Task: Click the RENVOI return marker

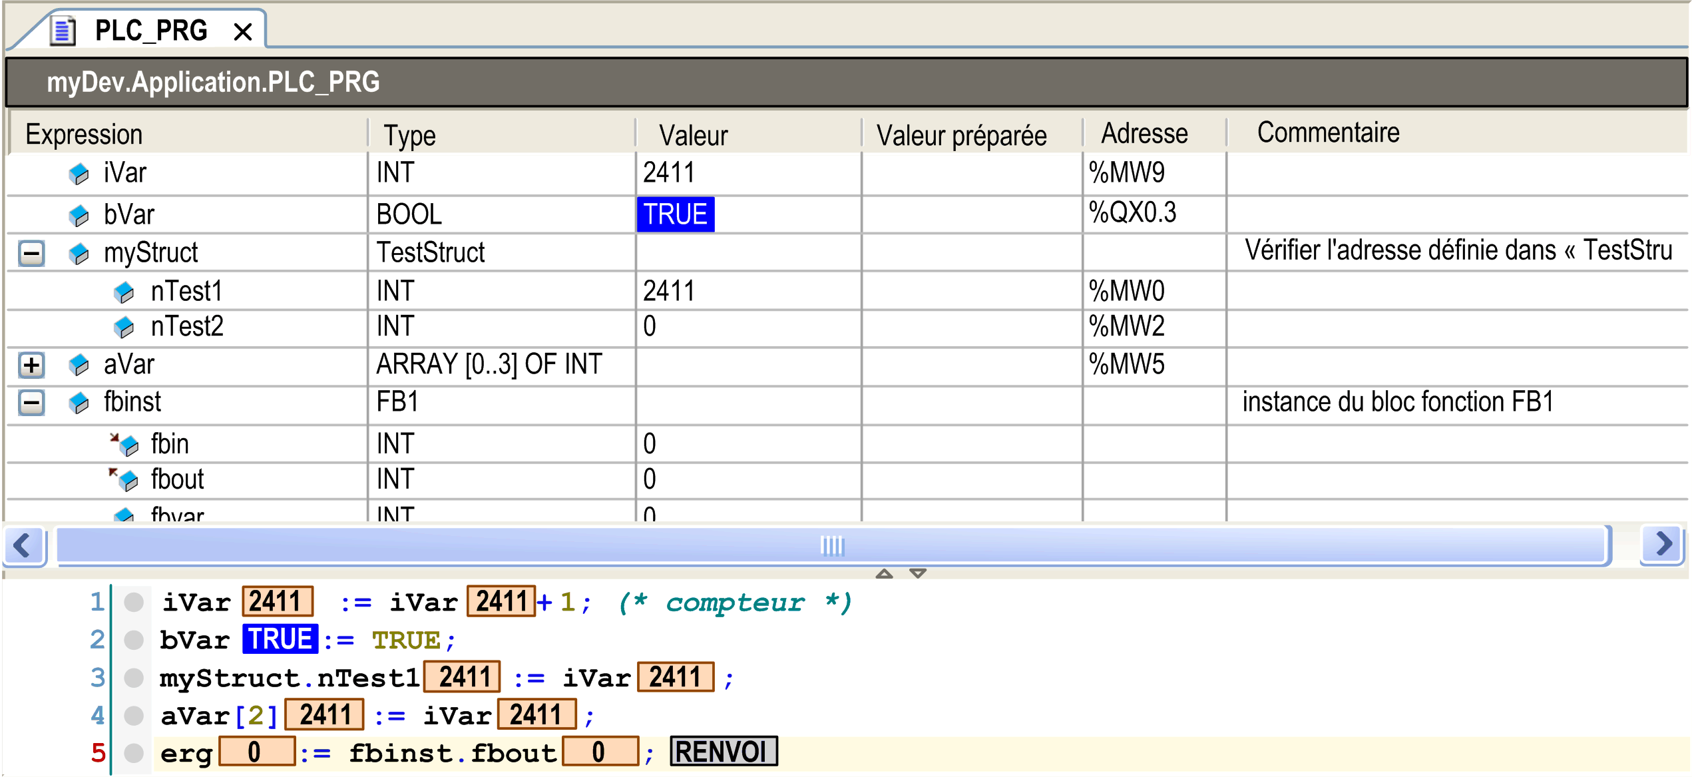Action: (723, 752)
